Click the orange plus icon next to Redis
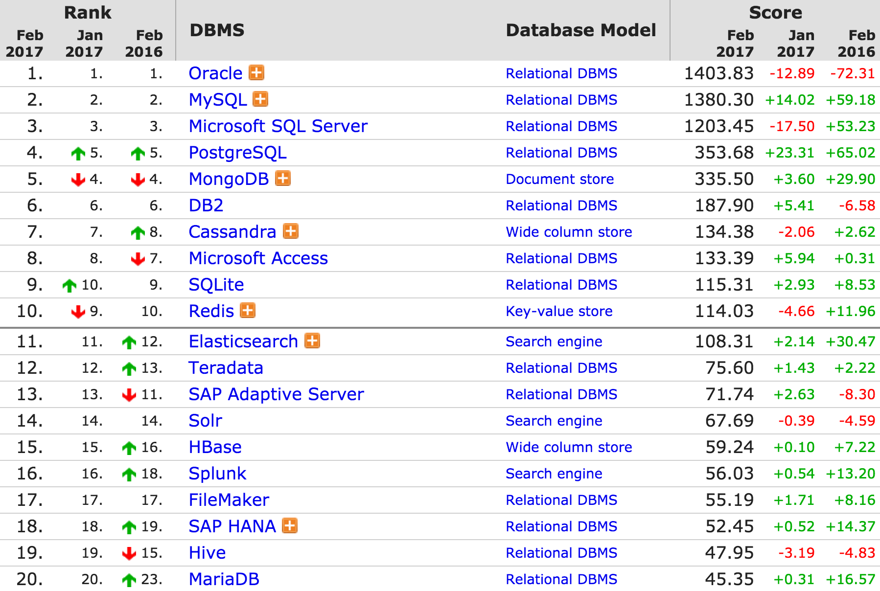The height and width of the screenshot is (591, 880). coord(248,310)
